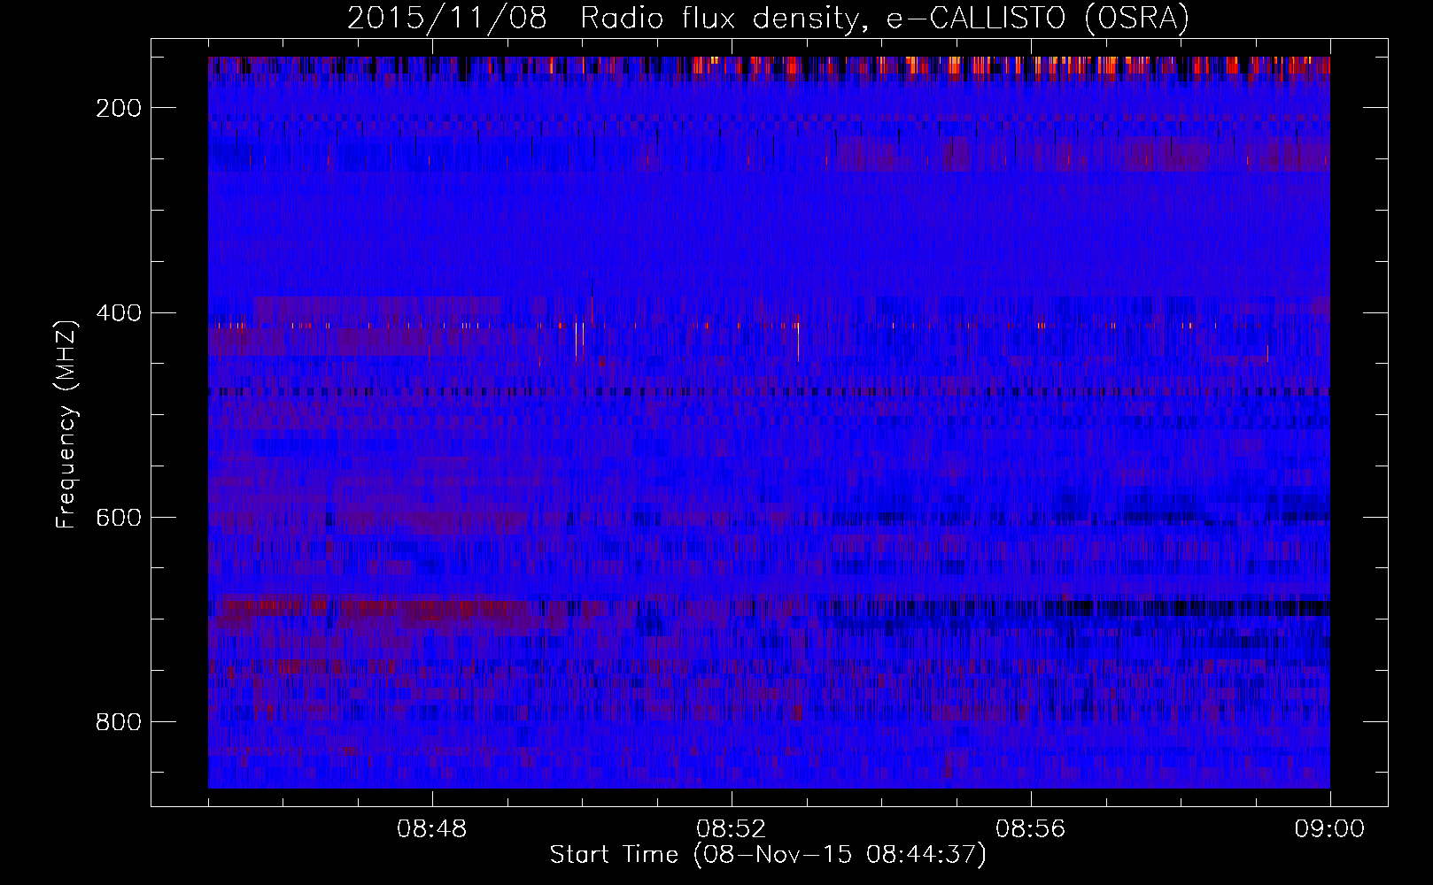Click the 08:48 time tick label
The width and height of the screenshot is (1433, 885).
[432, 829]
